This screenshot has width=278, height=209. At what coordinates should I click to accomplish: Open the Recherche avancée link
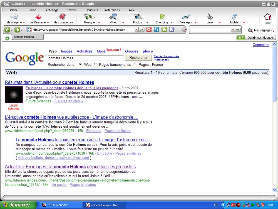tap(166, 56)
